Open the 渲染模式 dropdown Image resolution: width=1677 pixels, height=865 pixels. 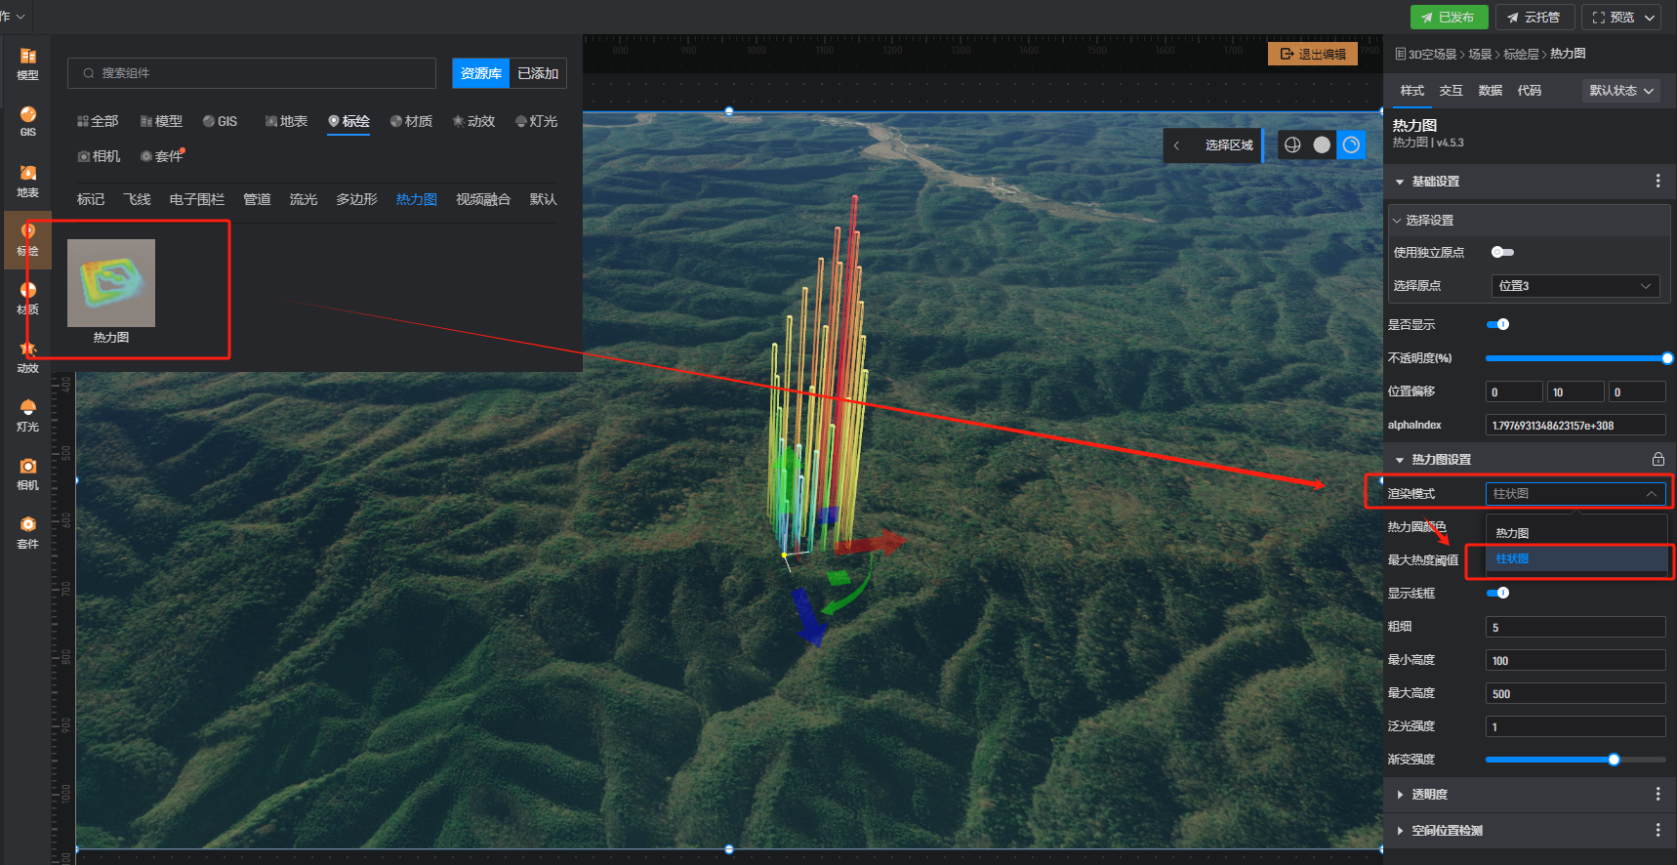[x=1575, y=493]
